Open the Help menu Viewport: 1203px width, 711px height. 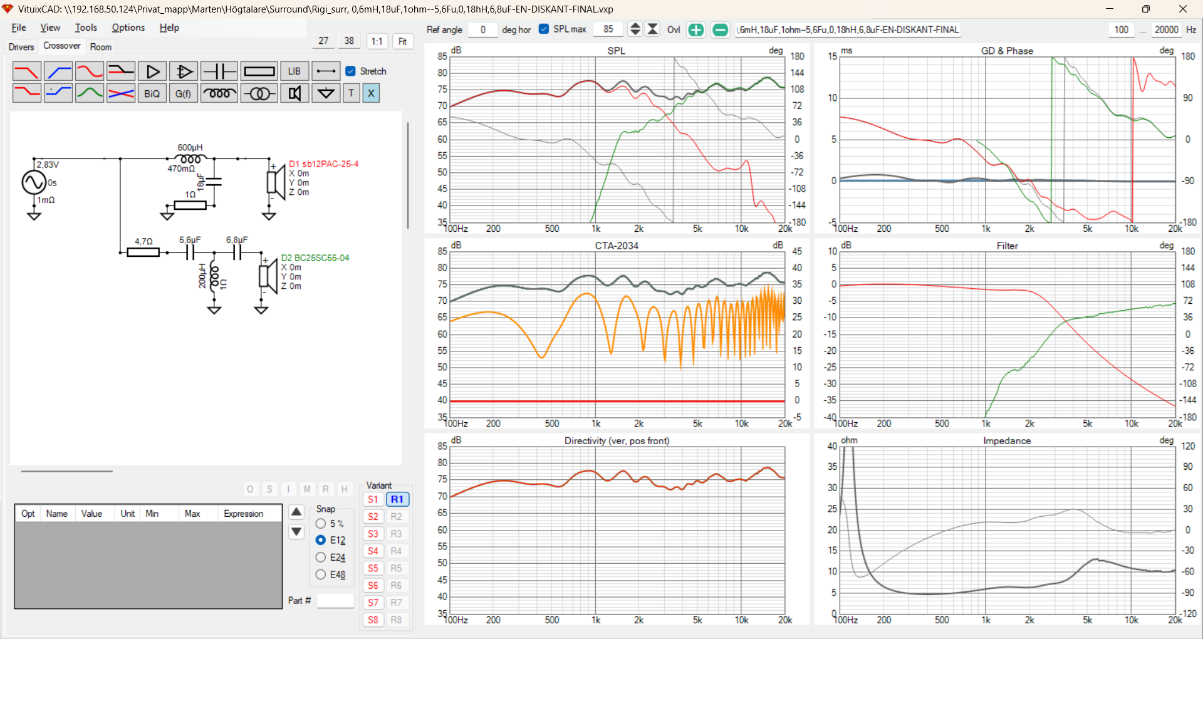169,28
